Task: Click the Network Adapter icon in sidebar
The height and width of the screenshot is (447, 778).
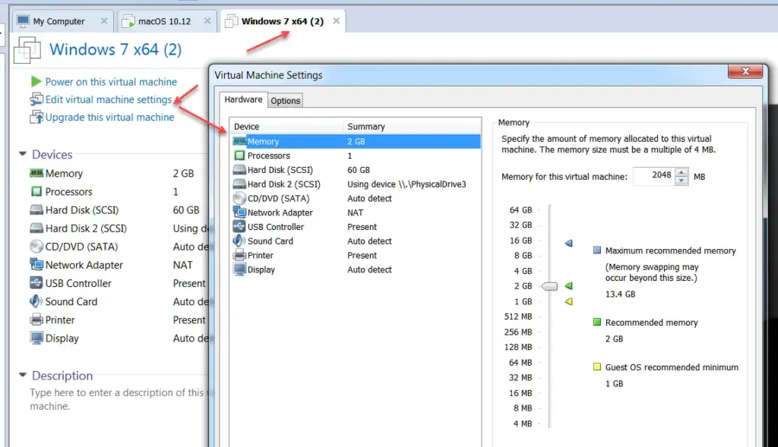Action: click(x=36, y=265)
